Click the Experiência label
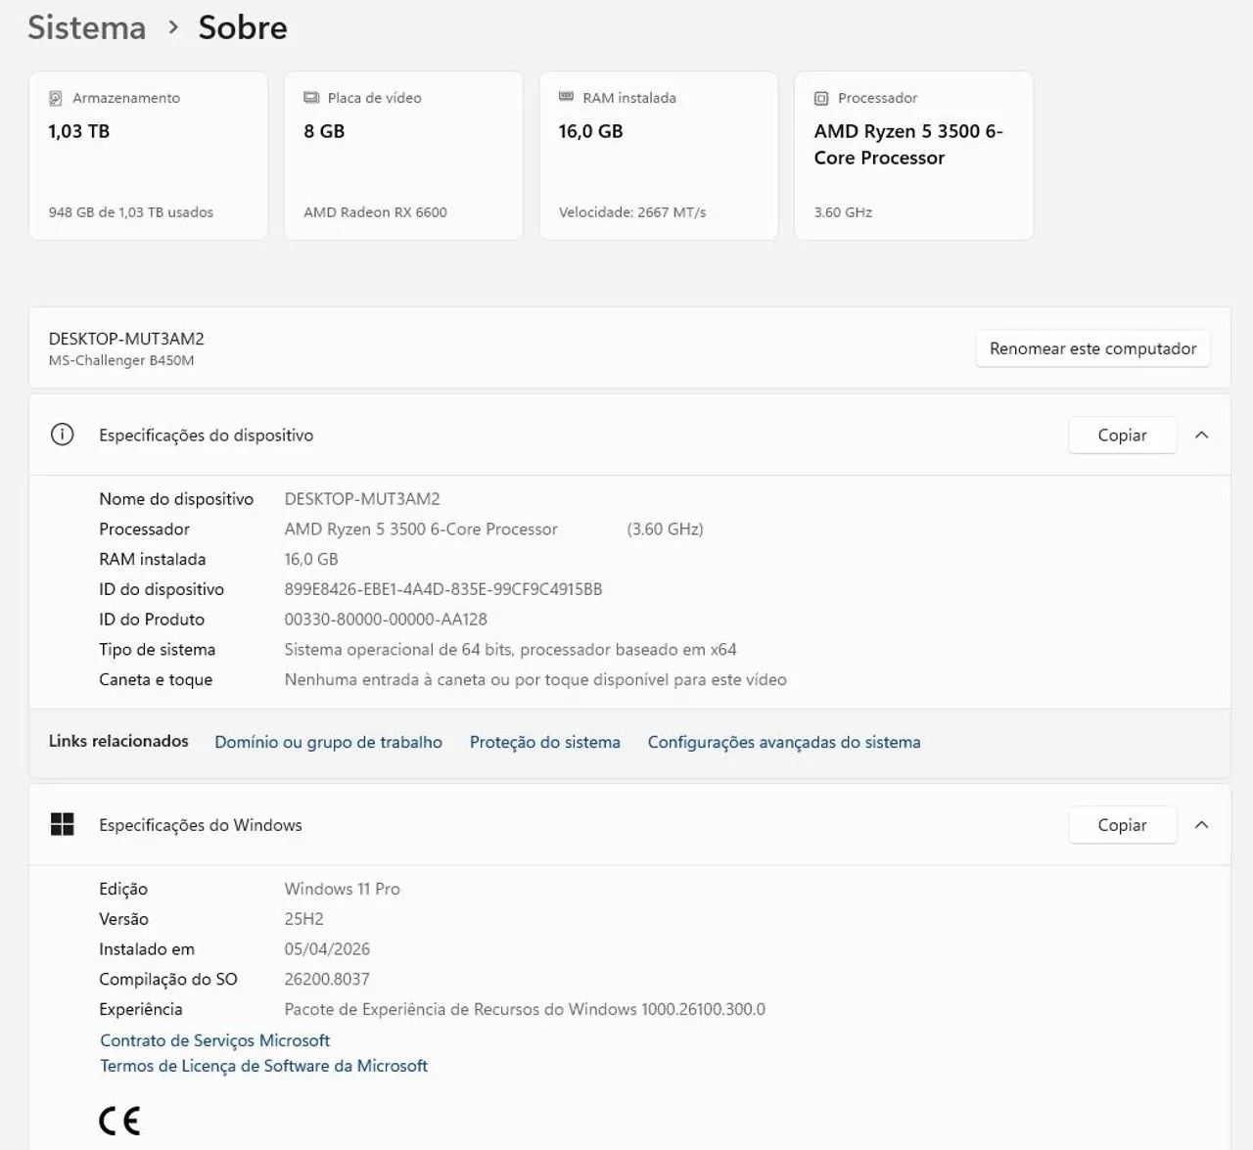1253x1150 pixels. (x=141, y=1009)
